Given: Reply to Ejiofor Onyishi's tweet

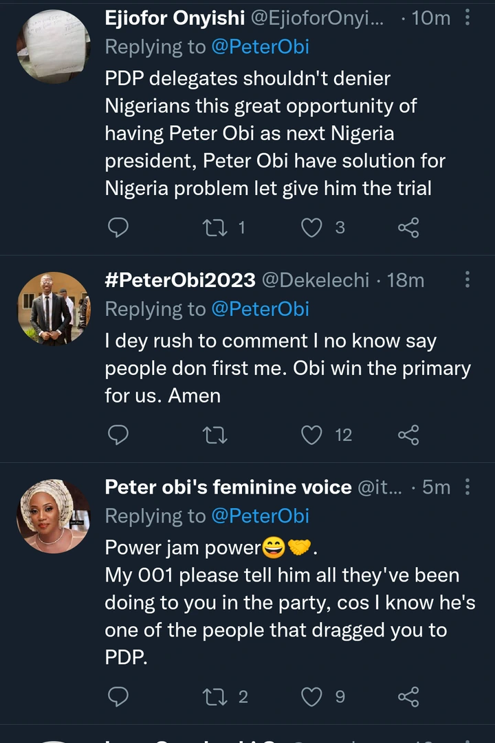Looking at the screenshot, I should tap(119, 227).
